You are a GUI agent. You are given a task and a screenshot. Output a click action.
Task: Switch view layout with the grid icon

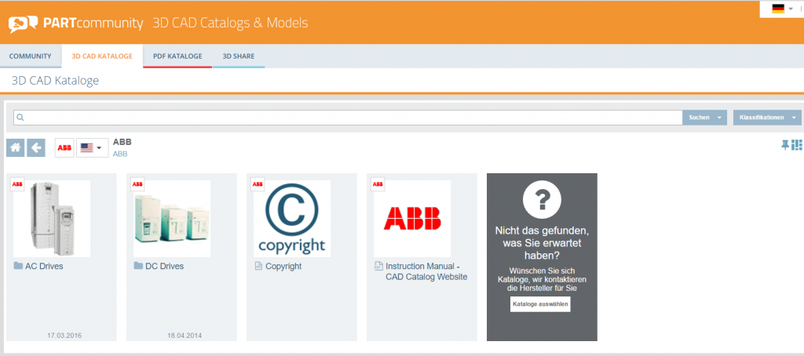click(797, 144)
